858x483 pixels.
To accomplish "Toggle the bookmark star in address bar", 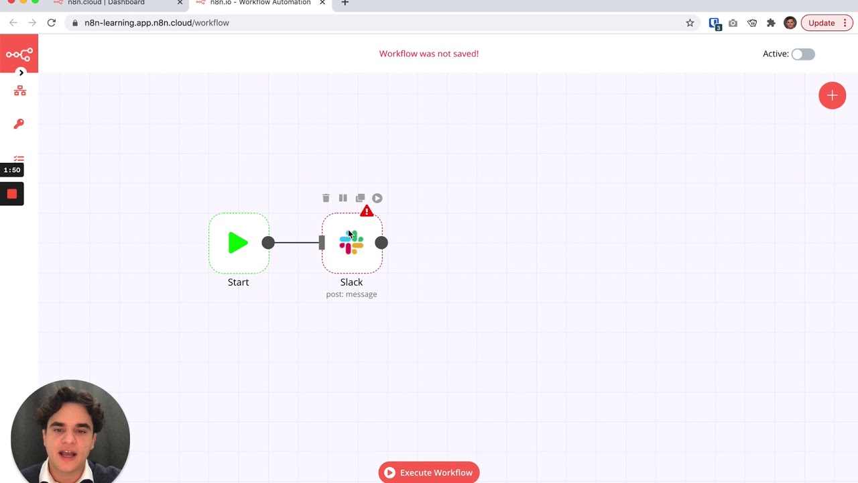I will click(x=690, y=23).
